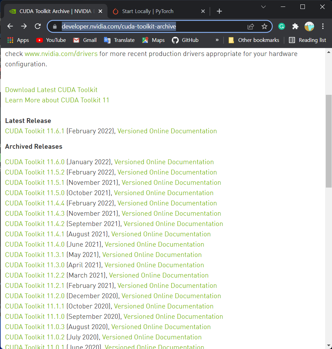The image size is (332, 349).
Task: Open Other bookmarks folder
Action: [254, 40]
